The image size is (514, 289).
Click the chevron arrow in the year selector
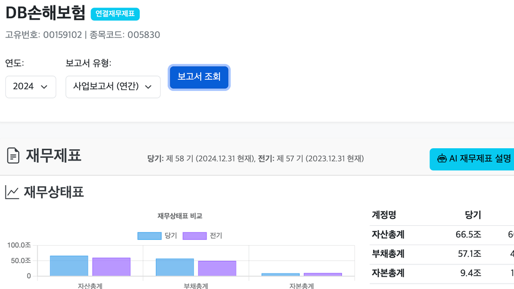(44, 87)
